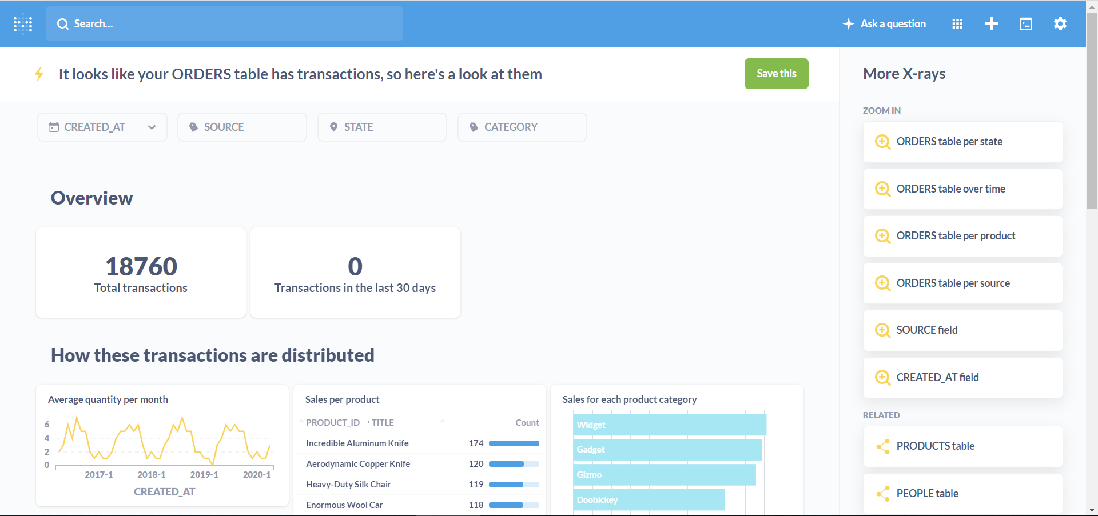
Task: Open the settings gear icon
Action: [x=1060, y=23]
